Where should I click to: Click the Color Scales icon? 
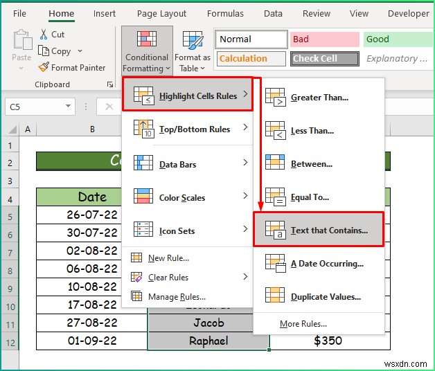[x=143, y=196]
